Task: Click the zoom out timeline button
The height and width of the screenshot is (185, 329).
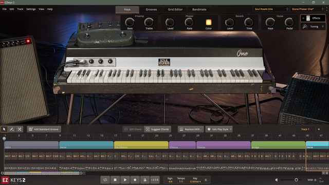Action: (x=323, y=173)
